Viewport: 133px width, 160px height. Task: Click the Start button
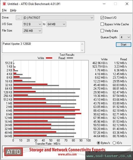pos(123,45)
